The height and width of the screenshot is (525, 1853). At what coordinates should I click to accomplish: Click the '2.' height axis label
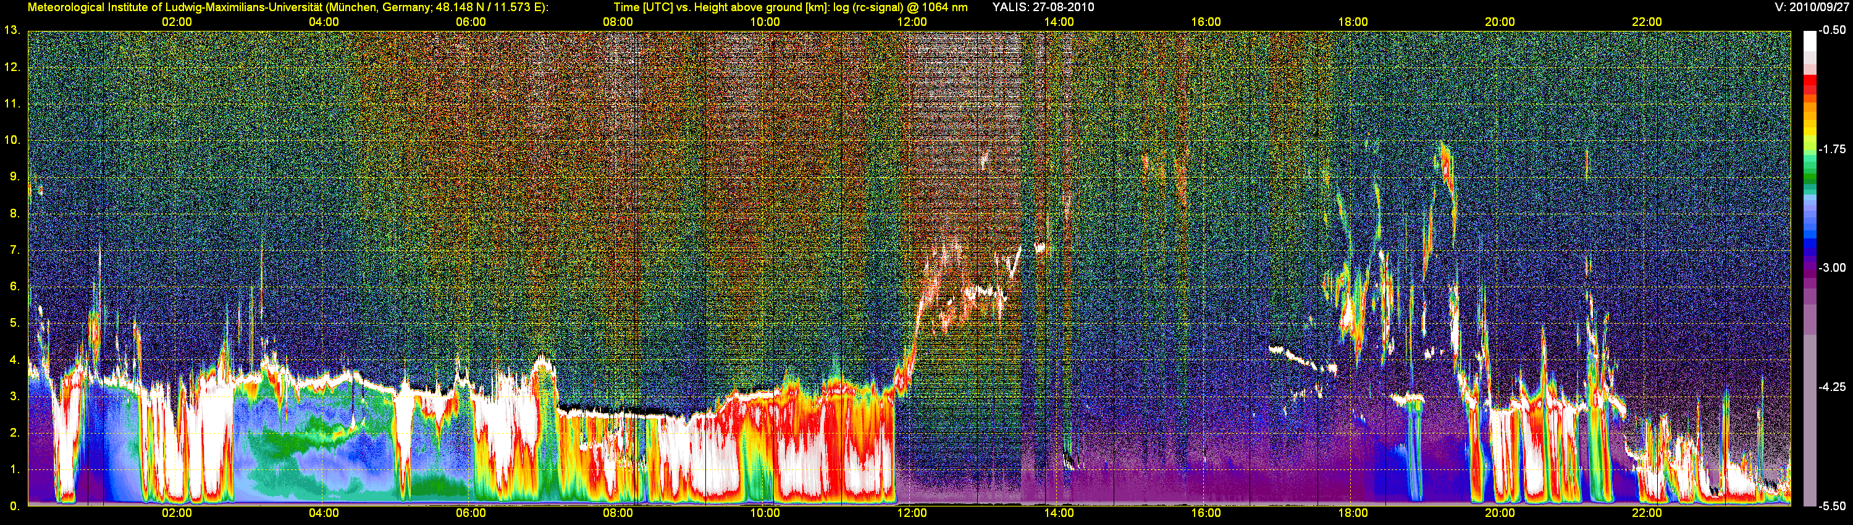[14, 433]
